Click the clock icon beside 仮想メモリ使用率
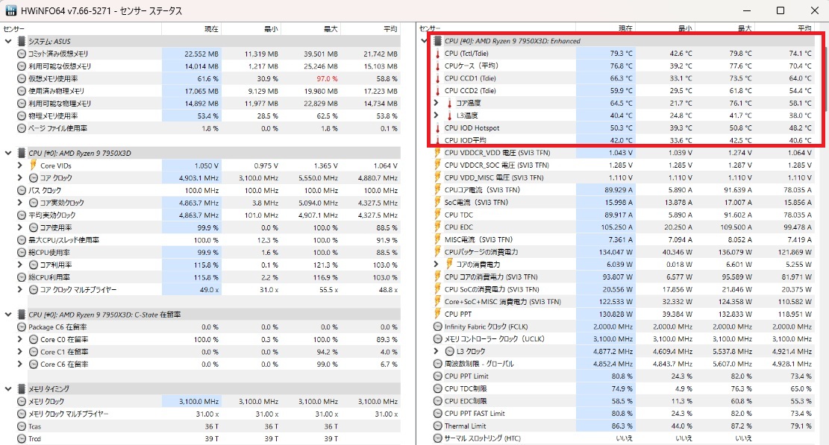829x445 pixels. 21,79
